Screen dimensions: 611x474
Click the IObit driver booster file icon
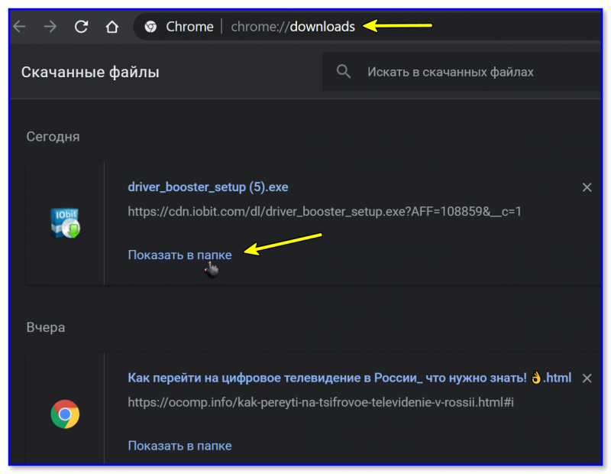[x=65, y=223]
